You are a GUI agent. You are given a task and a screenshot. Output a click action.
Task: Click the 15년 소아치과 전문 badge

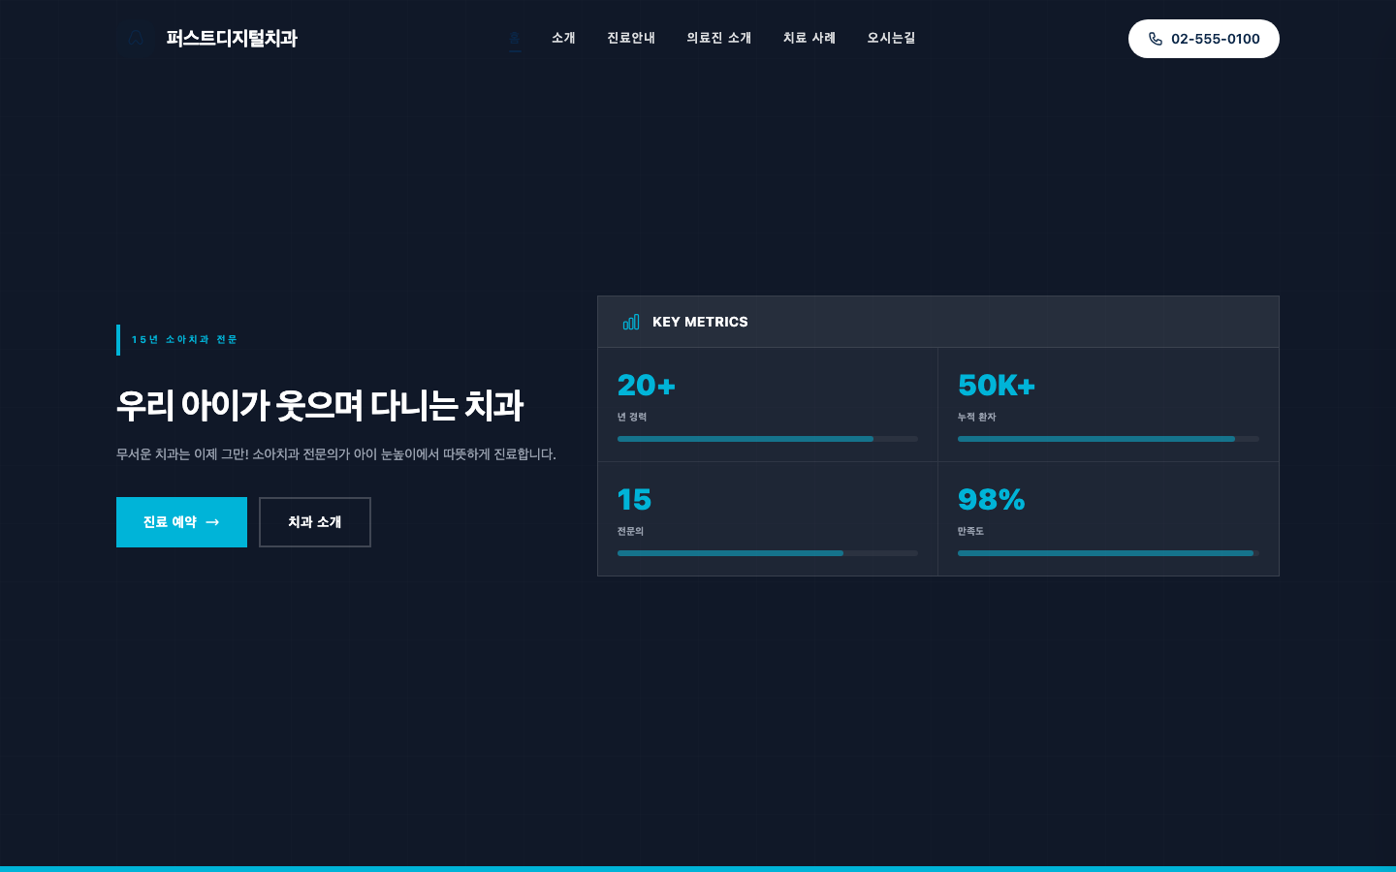click(184, 340)
